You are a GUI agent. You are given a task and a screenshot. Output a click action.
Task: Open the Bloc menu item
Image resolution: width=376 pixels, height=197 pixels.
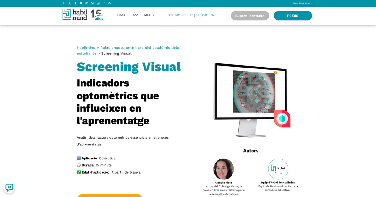[x=135, y=15]
